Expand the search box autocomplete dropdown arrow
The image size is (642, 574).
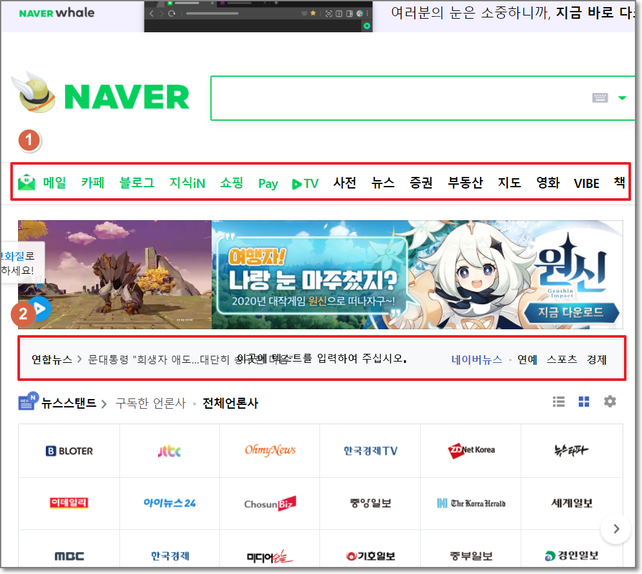point(623,98)
